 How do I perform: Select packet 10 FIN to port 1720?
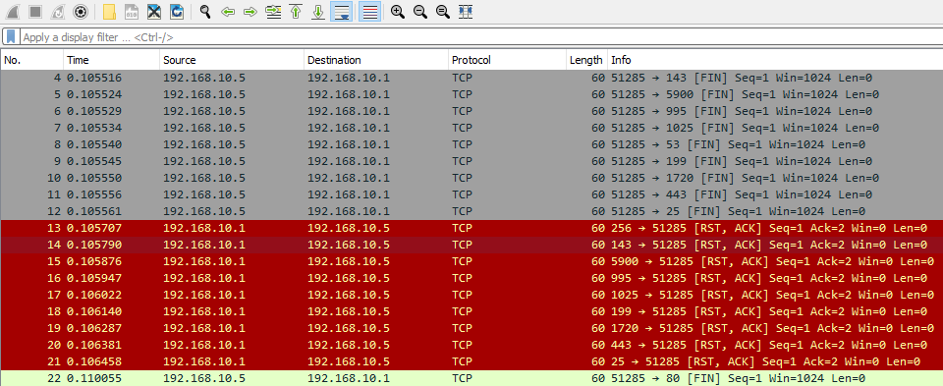click(x=471, y=178)
